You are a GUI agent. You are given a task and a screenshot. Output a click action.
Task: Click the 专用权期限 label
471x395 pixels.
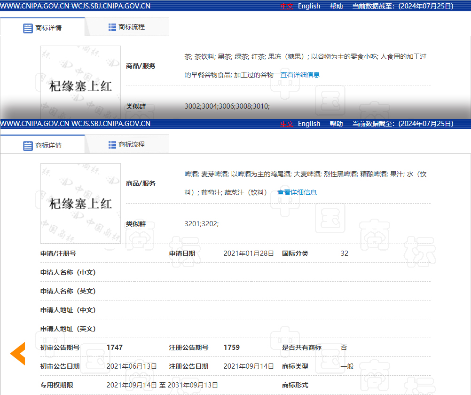[57, 385]
